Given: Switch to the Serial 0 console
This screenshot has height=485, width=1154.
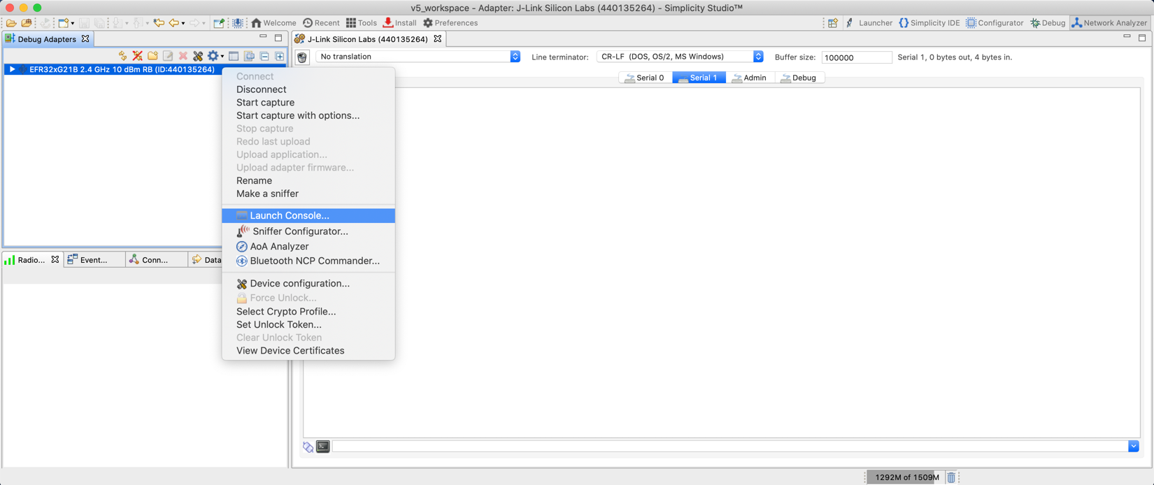Looking at the screenshot, I should pyautogui.click(x=645, y=78).
